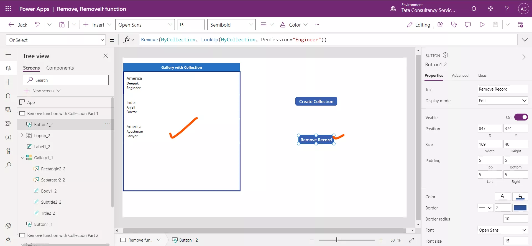Viewport: 532px width, 246px height.
Task: Click the publish icon
Action: point(520,25)
